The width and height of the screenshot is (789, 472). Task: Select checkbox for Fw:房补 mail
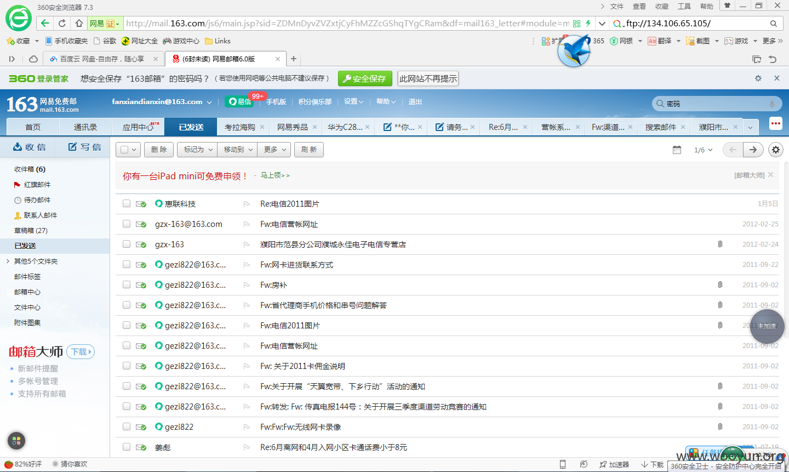point(127,285)
